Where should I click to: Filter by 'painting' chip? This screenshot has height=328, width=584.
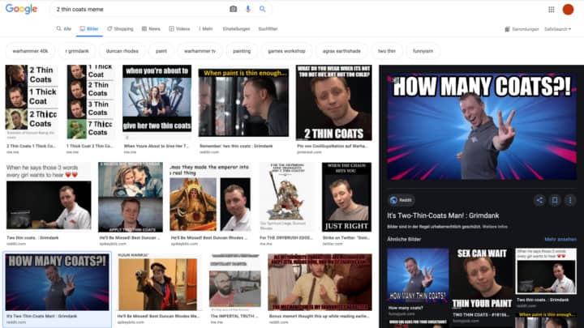click(x=242, y=51)
